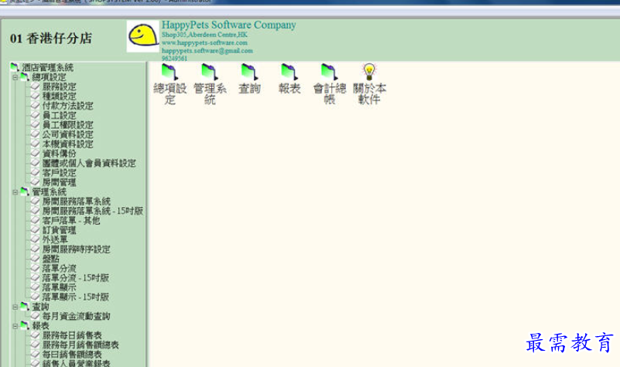Click the 查詢 folder icon in main panel
The image size is (620, 367).
pos(249,72)
